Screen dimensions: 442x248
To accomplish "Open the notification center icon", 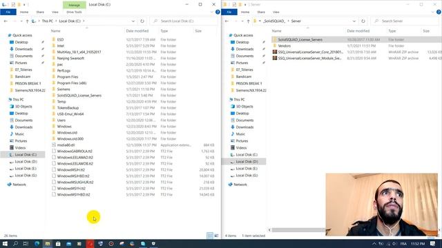I will tap(433, 244).
